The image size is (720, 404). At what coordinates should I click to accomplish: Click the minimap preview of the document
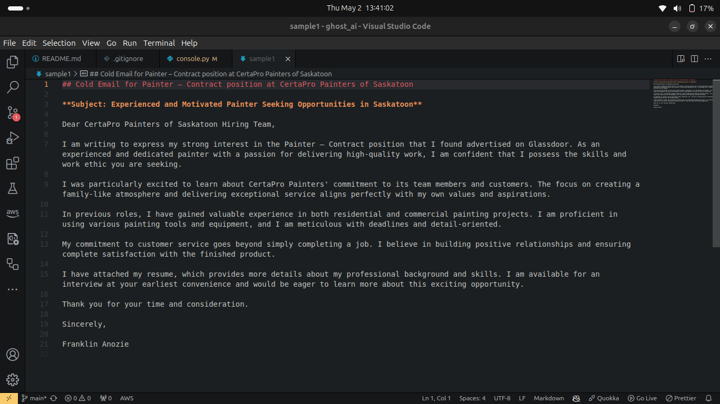682,93
